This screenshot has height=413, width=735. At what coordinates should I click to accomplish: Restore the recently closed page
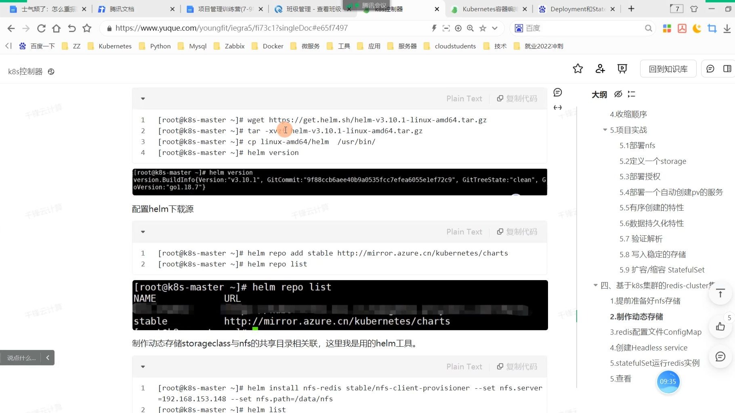coord(72,28)
